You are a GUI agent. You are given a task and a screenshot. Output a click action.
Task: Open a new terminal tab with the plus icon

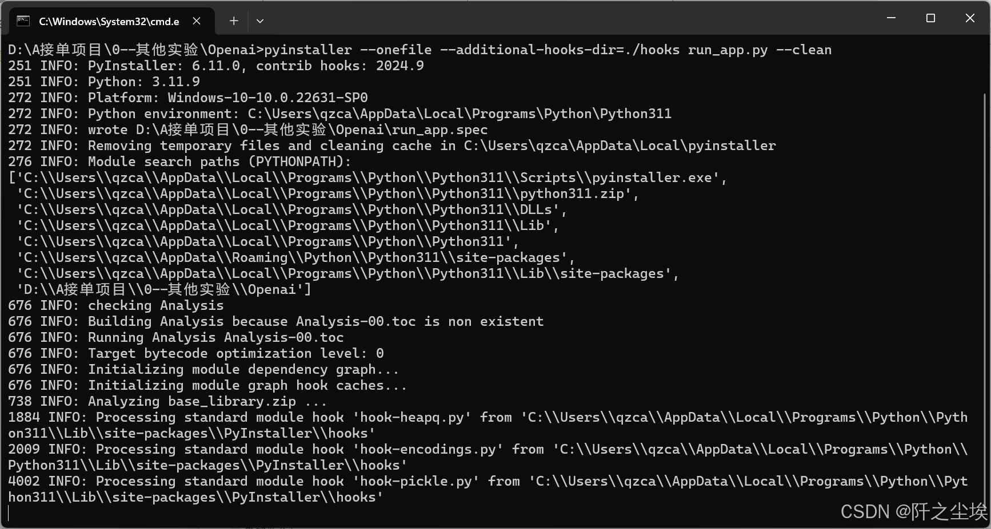click(x=233, y=21)
